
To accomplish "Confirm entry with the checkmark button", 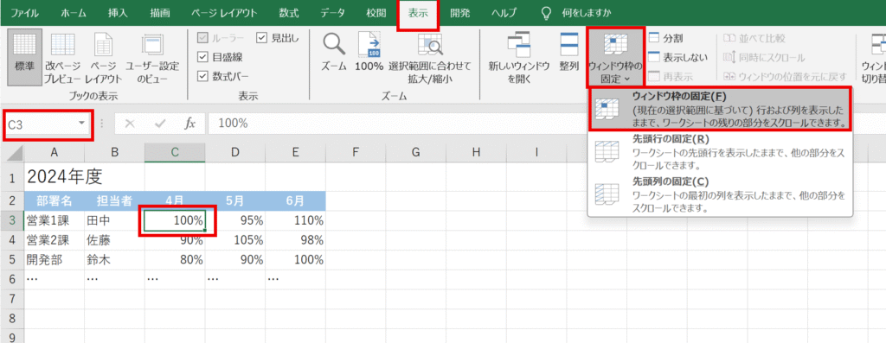I will (160, 124).
